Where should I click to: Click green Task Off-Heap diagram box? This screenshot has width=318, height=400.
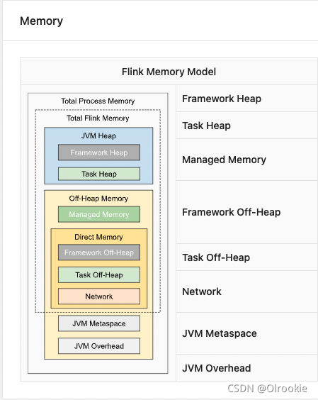pos(99,274)
